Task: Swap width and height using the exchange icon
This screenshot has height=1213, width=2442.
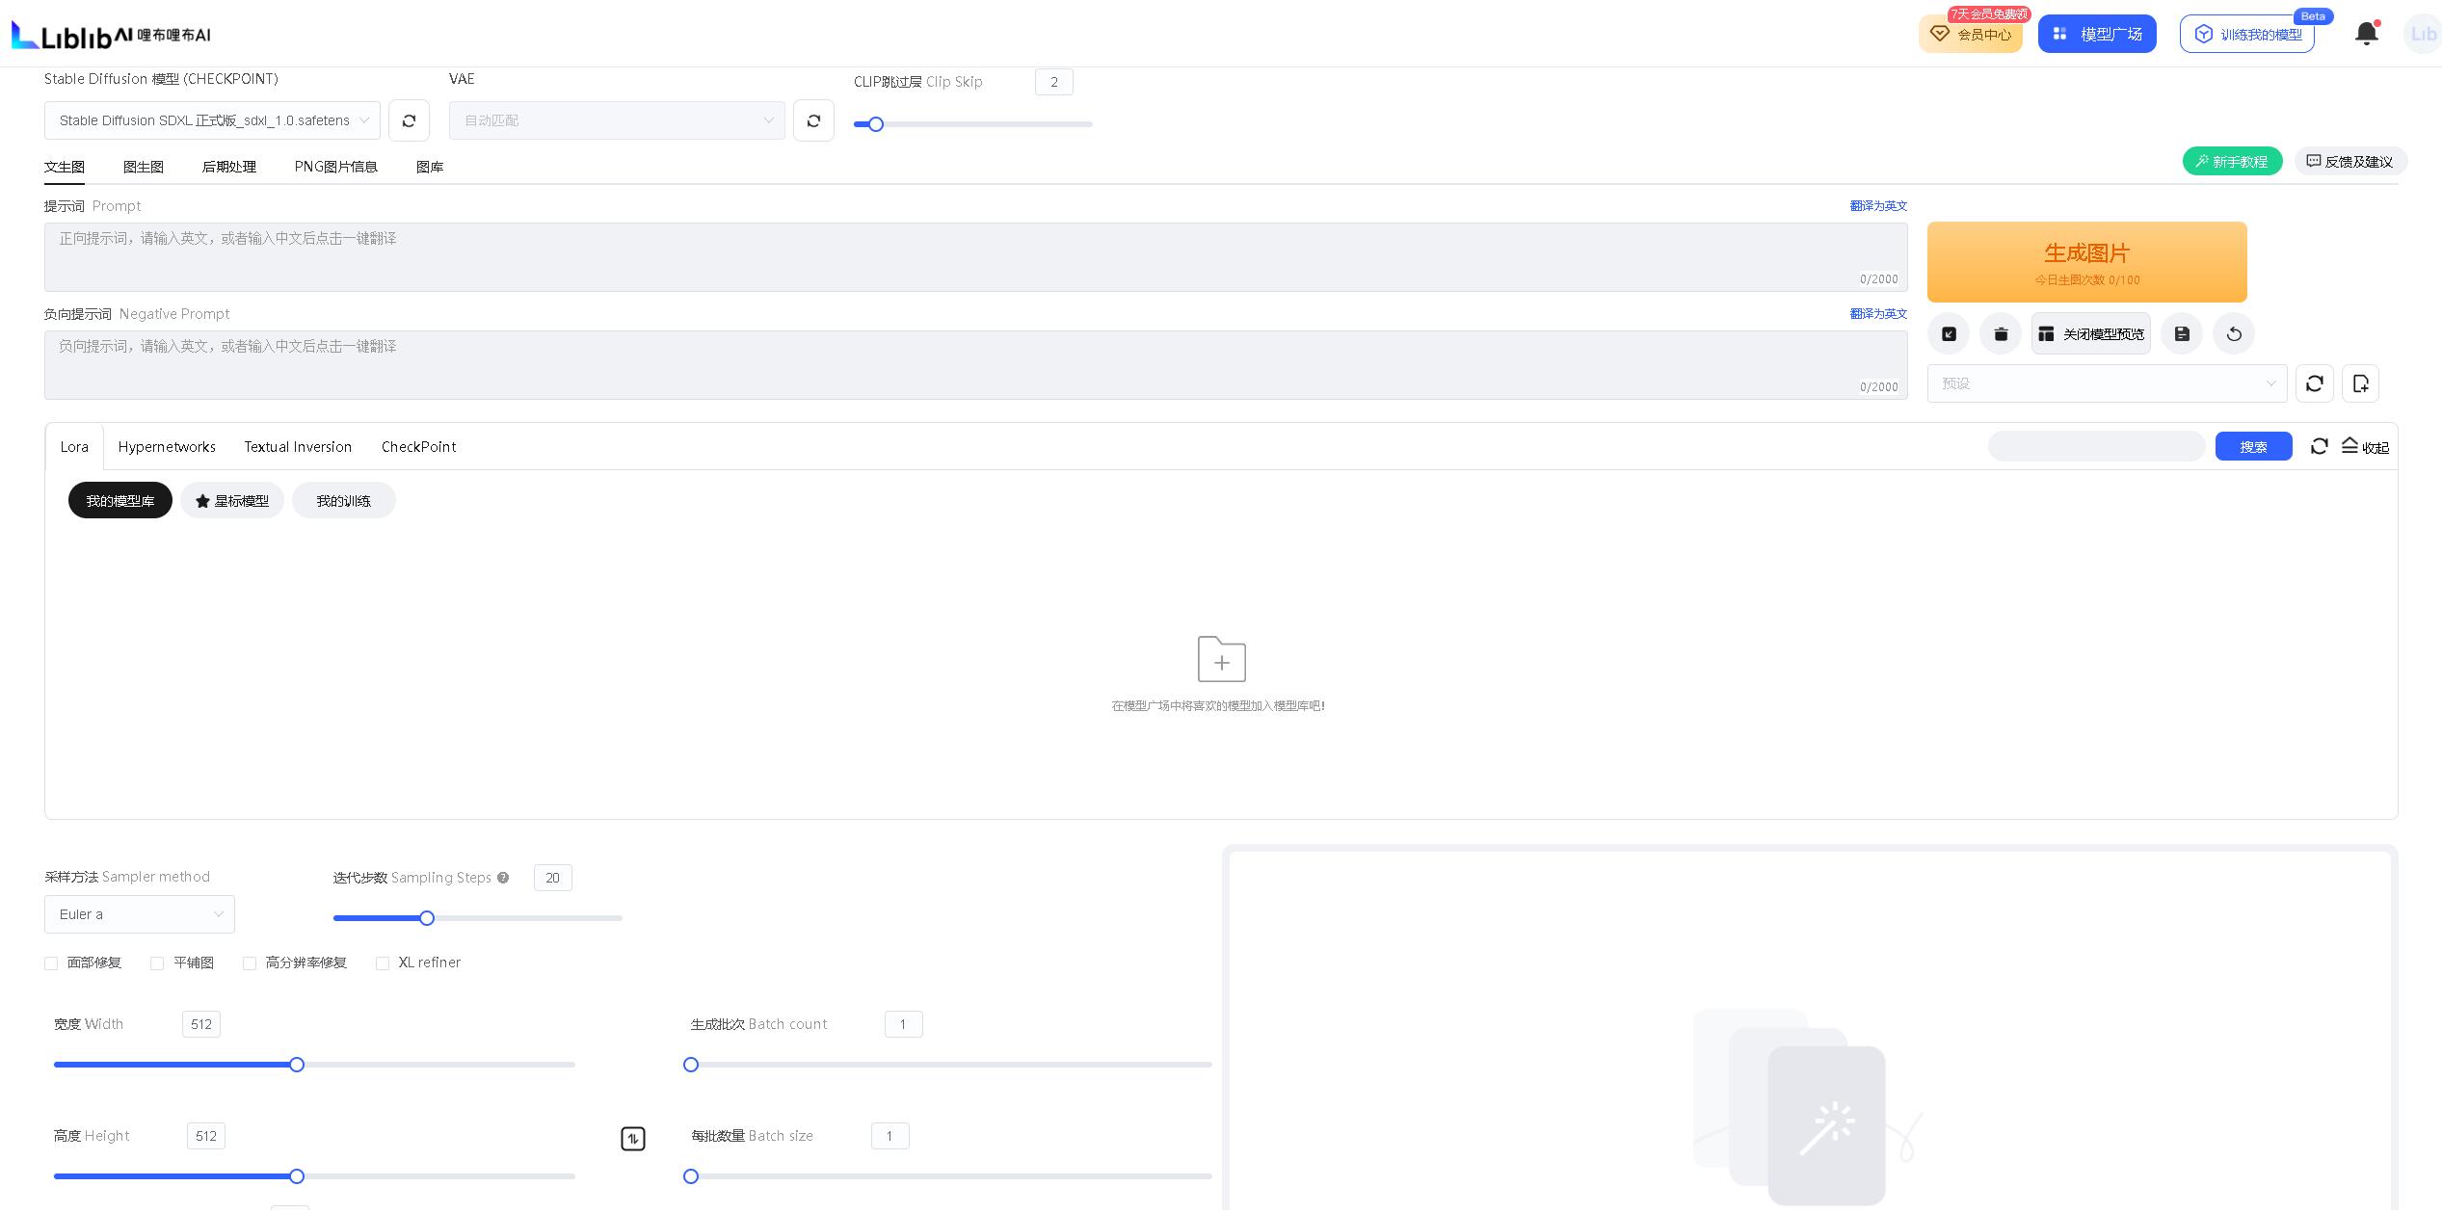Action: (633, 1138)
